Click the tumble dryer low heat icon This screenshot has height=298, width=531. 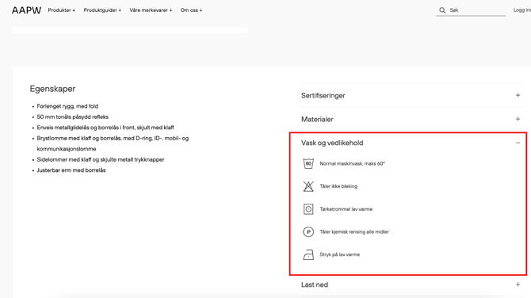[308, 209]
